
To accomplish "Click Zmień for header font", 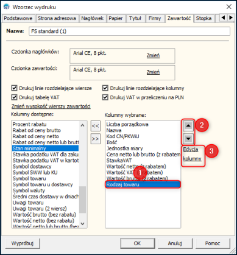I will (153, 55).
